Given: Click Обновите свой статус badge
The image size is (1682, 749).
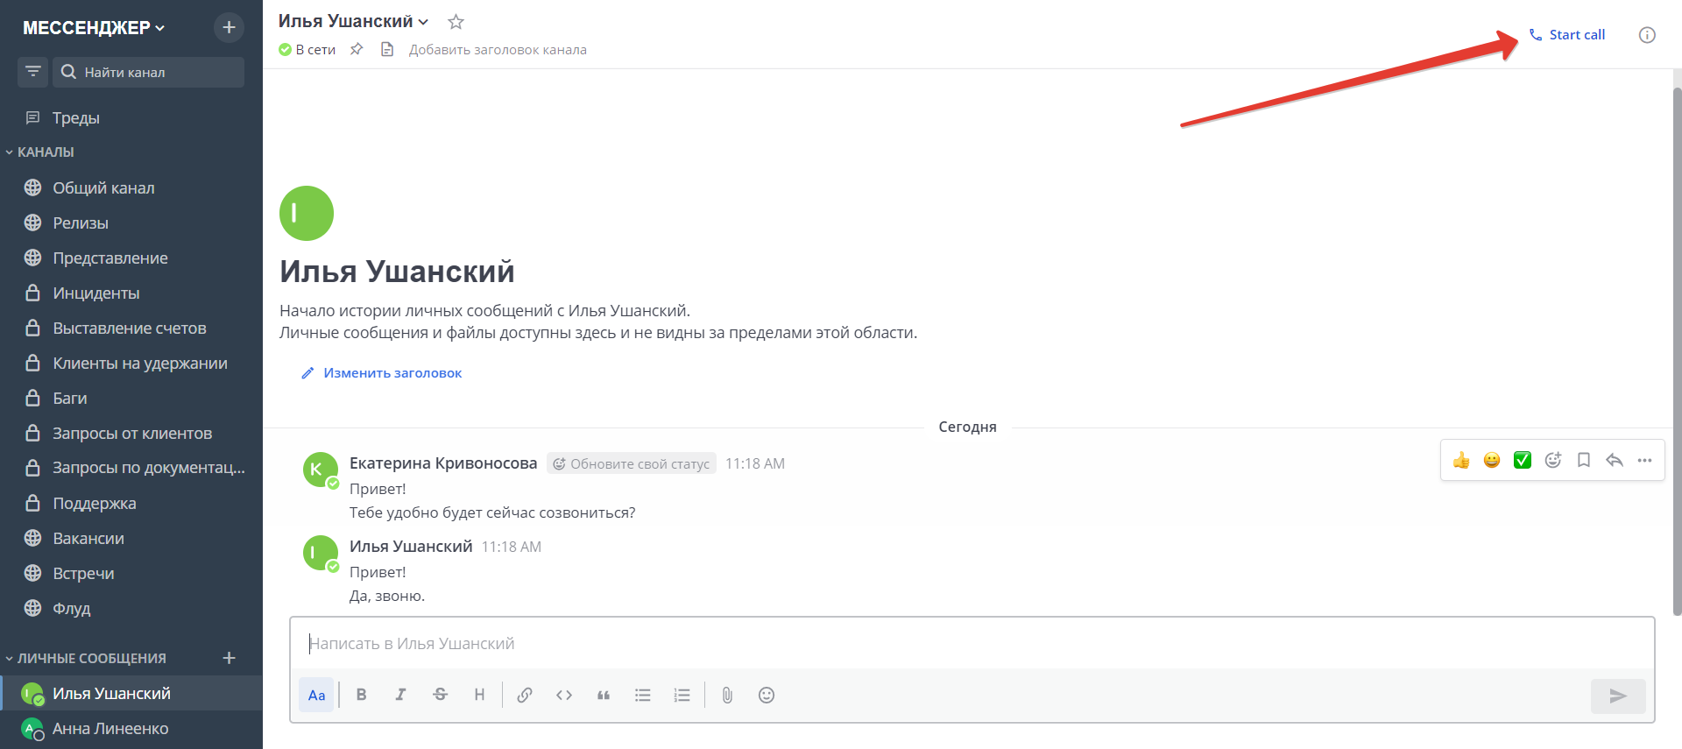Looking at the screenshot, I should [632, 463].
